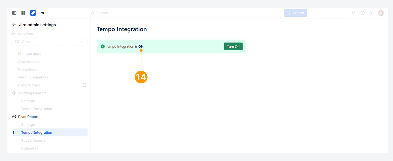Open the notifications bell
393x161 pixels.
click(353, 13)
